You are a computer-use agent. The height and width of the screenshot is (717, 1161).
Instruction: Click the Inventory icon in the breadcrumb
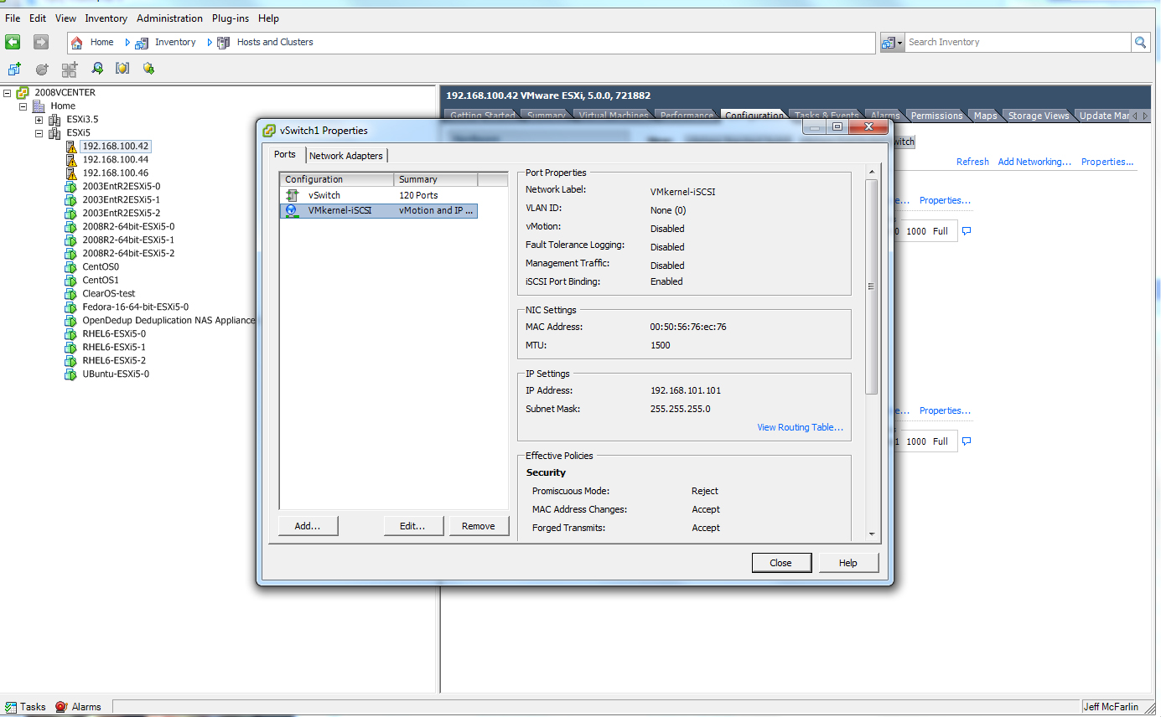[x=142, y=42]
